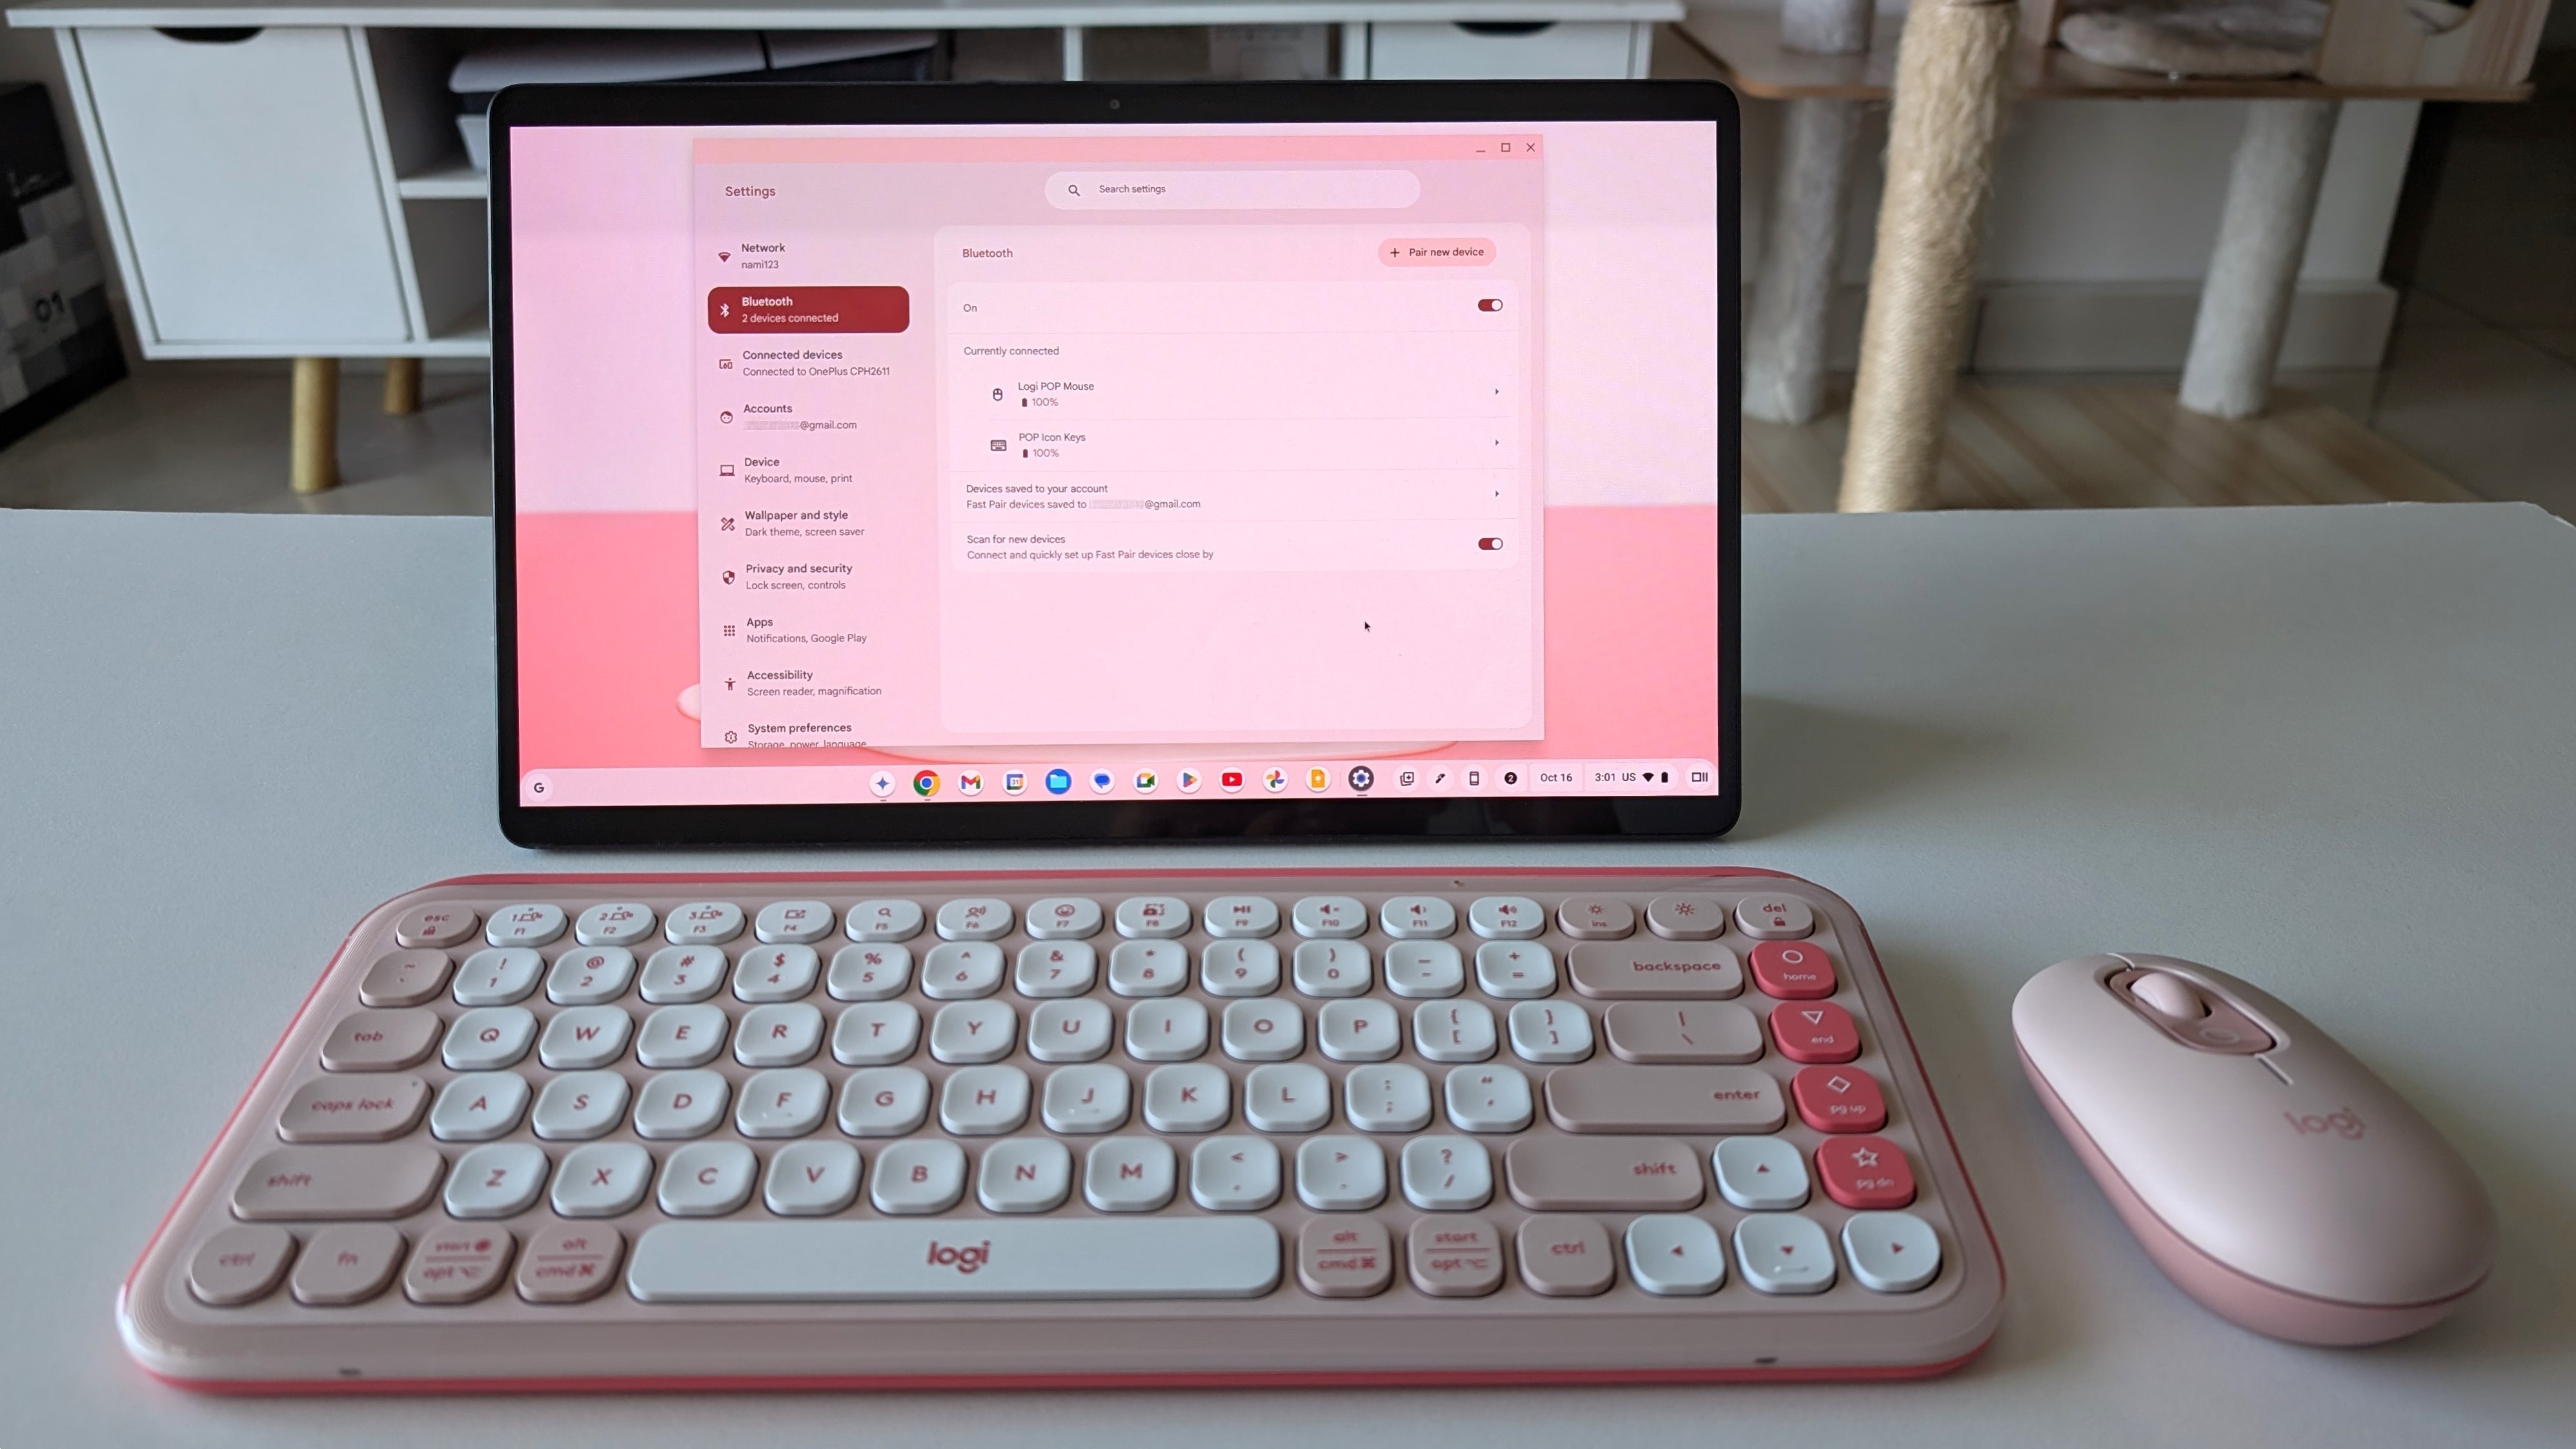Click Pair new device button
Screen dimensions: 2576x1449
point(1437,251)
